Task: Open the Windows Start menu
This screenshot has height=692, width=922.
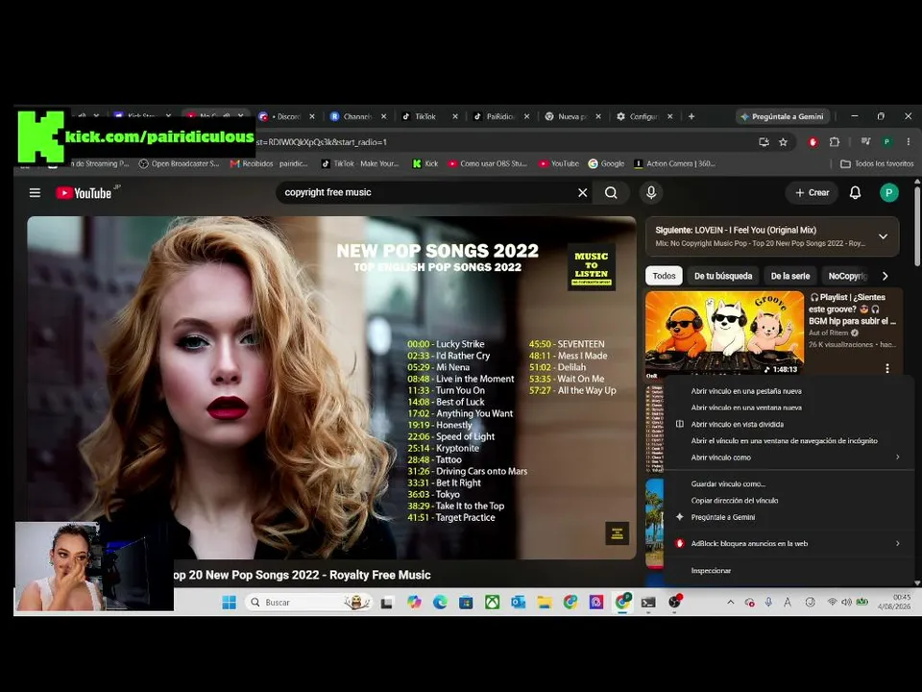Action: 230,602
